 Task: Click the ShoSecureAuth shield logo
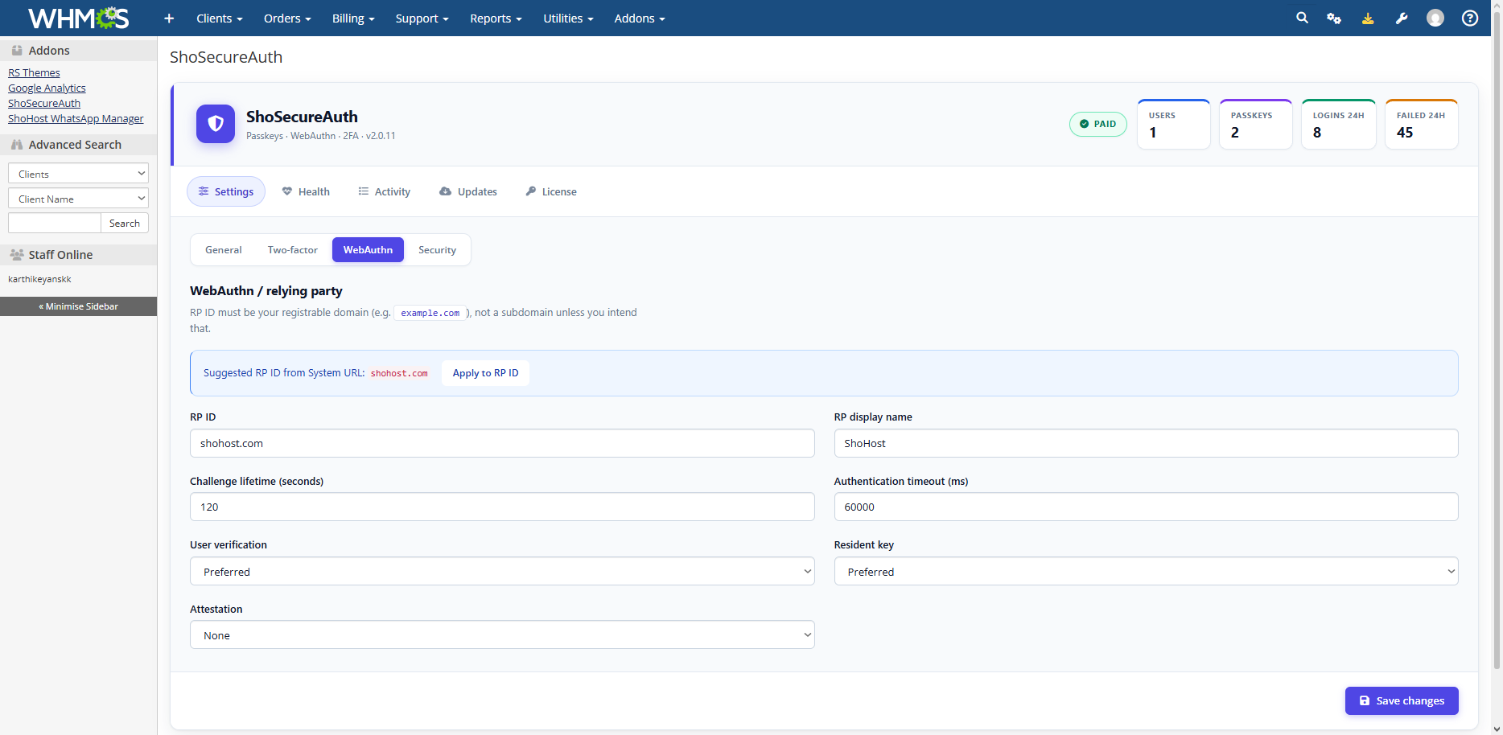coord(216,124)
